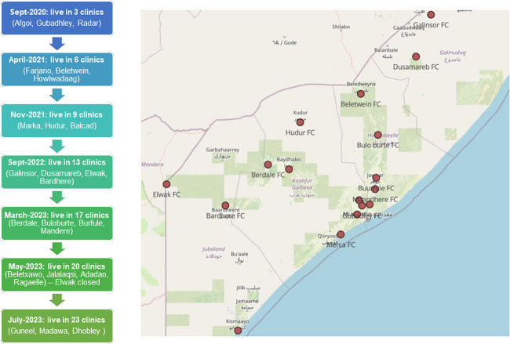Click the 'Dusamareb FC' map label

(416, 67)
